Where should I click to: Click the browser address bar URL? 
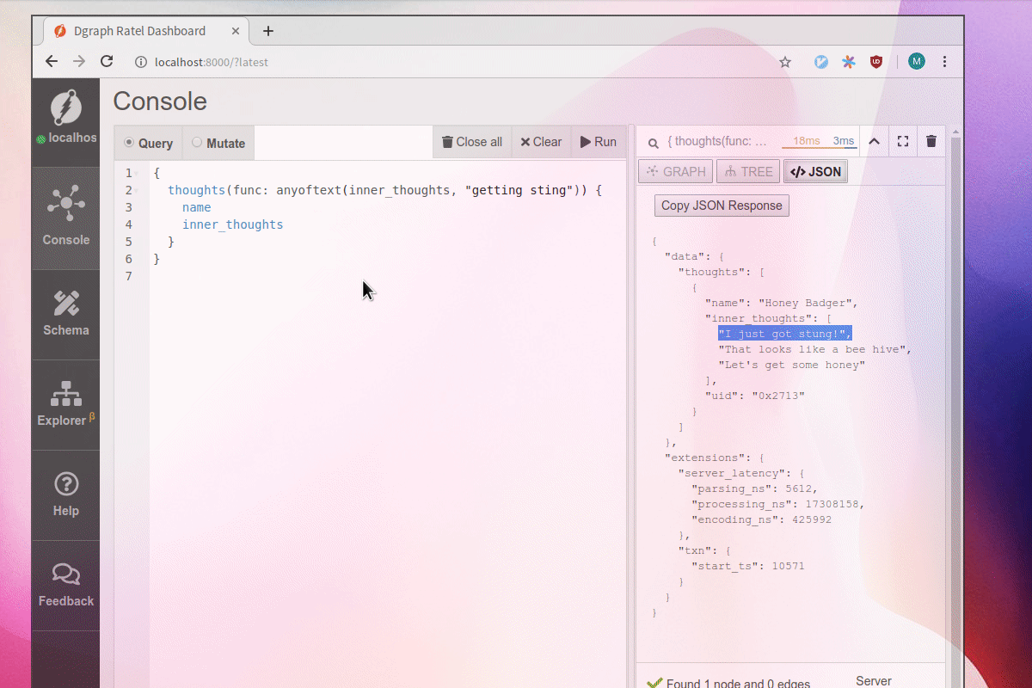pyautogui.click(x=211, y=62)
